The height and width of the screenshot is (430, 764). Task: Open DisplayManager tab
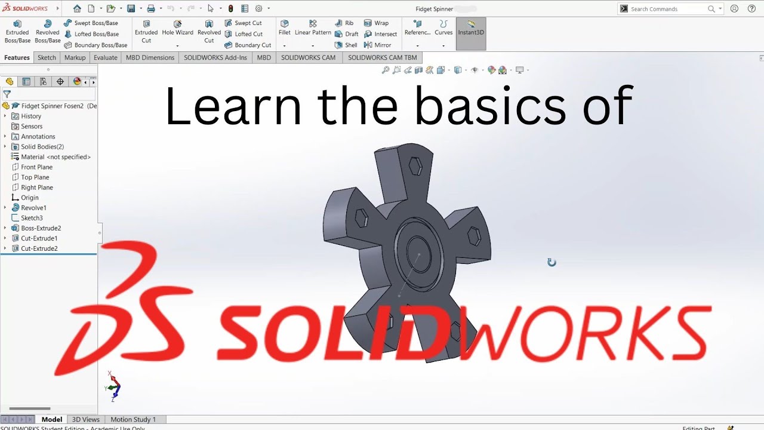(76, 81)
